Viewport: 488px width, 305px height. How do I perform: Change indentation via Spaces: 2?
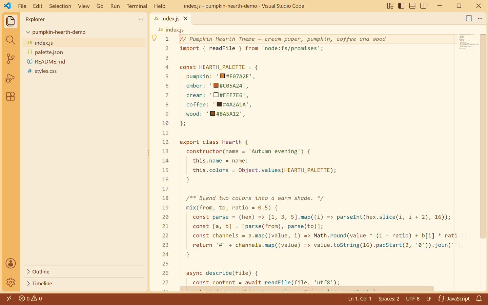[389, 299]
